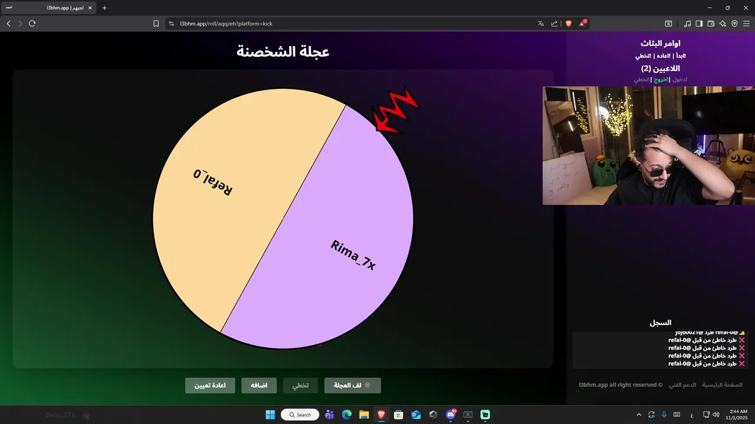The image size is (755, 424).
Task: Open the tab search icon in toolbar
Action: (668, 24)
